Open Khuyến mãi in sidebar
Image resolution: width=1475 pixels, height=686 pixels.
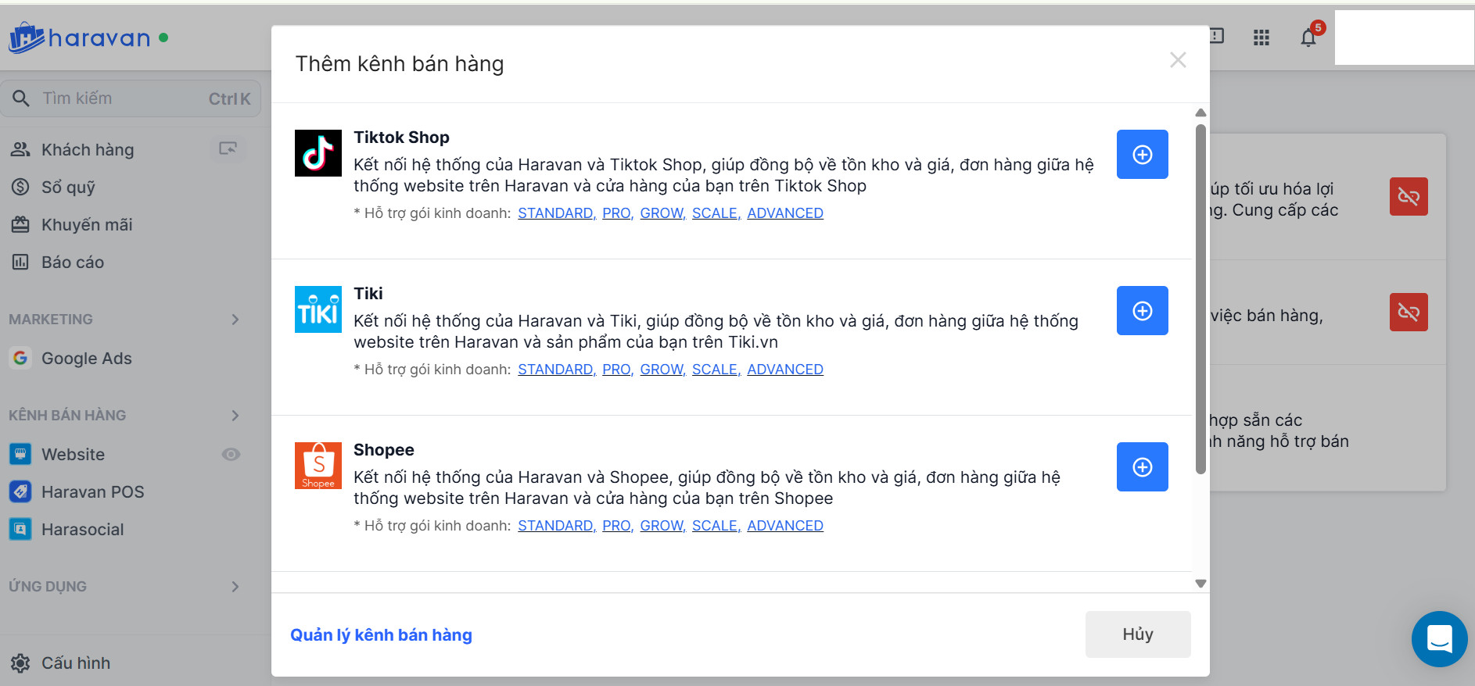87,224
